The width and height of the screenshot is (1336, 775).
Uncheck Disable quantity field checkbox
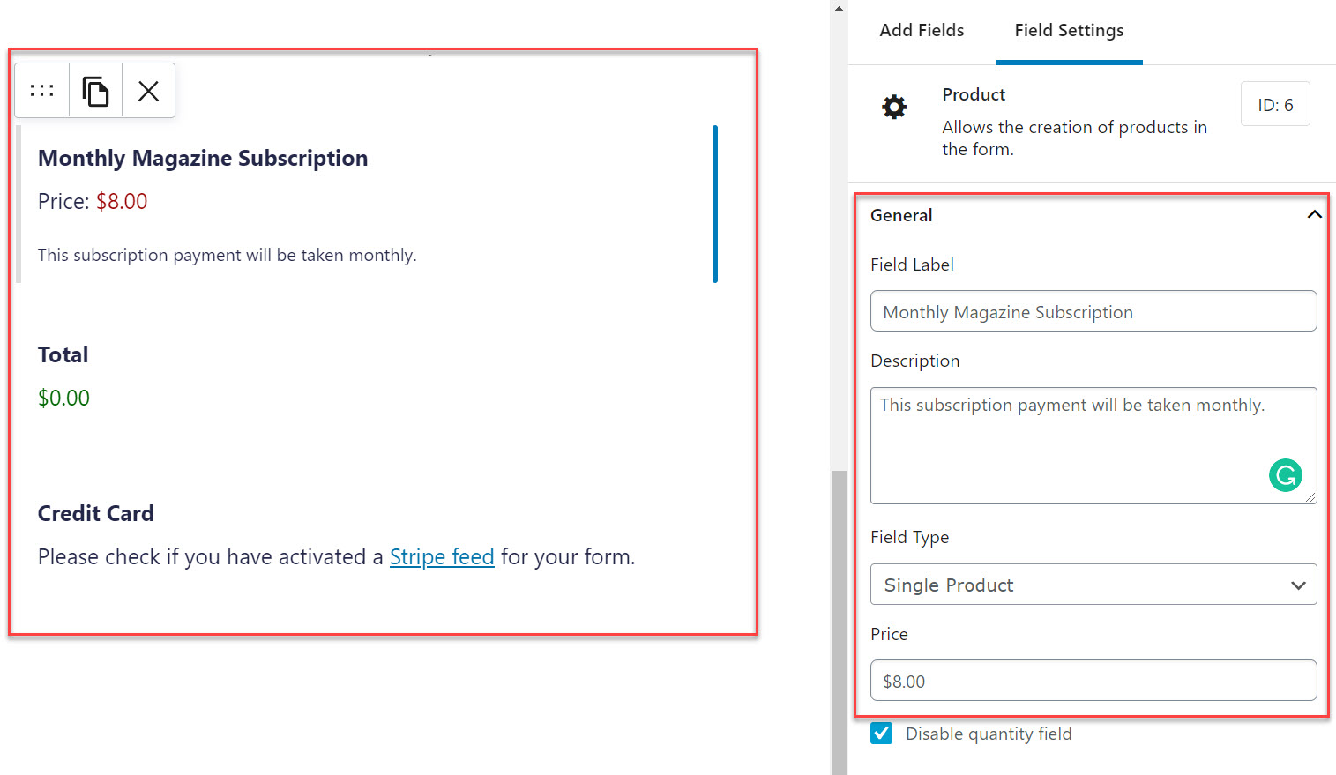(x=881, y=734)
